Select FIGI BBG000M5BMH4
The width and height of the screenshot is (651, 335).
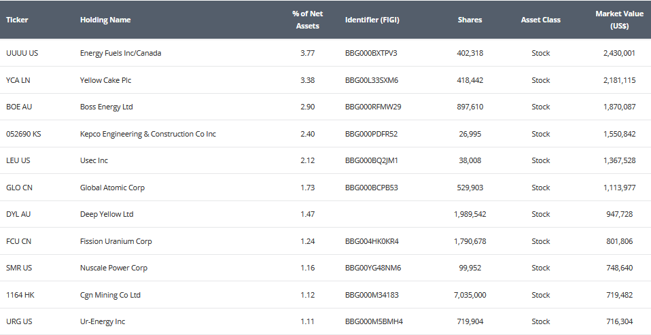(x=374, y=321)
